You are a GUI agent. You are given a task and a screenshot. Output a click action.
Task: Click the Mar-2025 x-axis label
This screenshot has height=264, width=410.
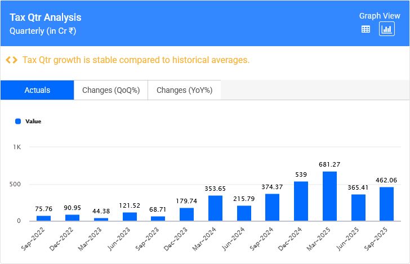pyautogui.click(x=318, y=239)
